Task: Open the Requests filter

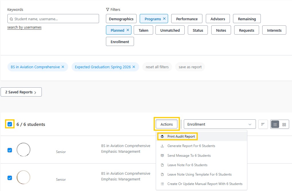Action: coord(246,30)
